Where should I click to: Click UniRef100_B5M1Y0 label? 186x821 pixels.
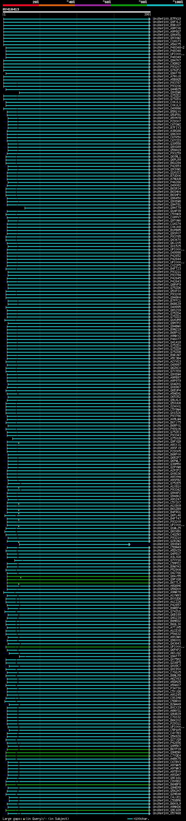coord(167,112)
